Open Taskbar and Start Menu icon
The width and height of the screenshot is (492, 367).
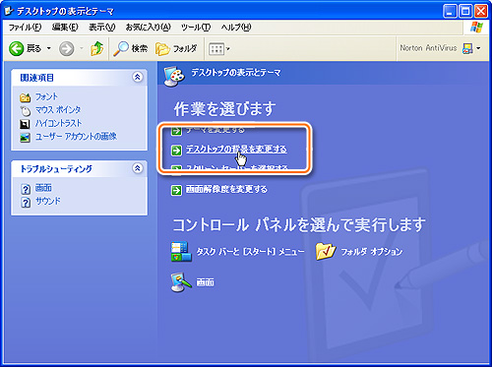coord(181,252)
